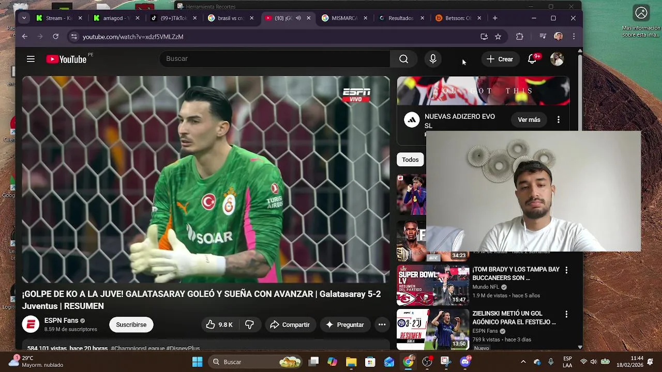Switch to the Resultados tab

[401, 18]
